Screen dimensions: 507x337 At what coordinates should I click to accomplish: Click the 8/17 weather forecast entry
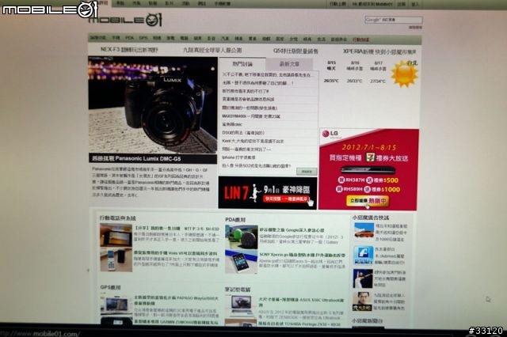378,72
